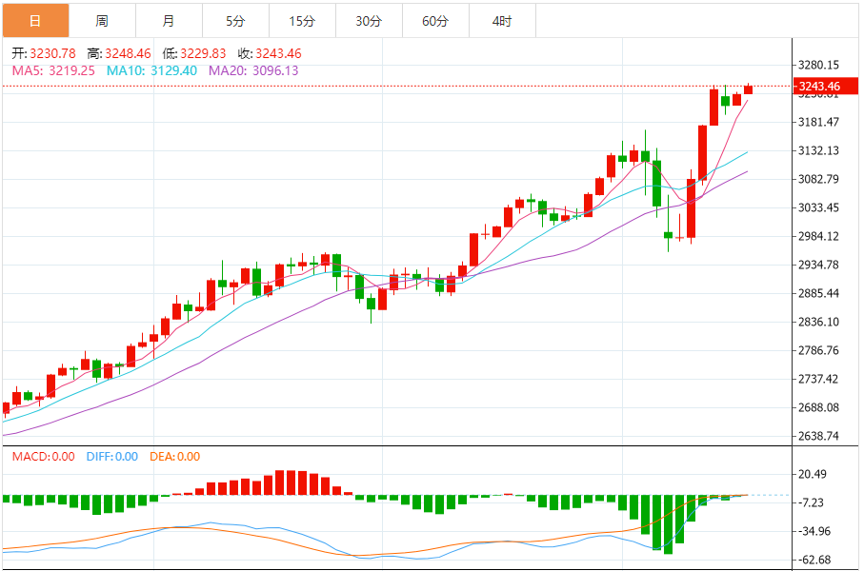Image resolution: width=864 pixels, height=571 pixels.
Task: Click the red current price tag 3243.46
Action: click(826, 87)
